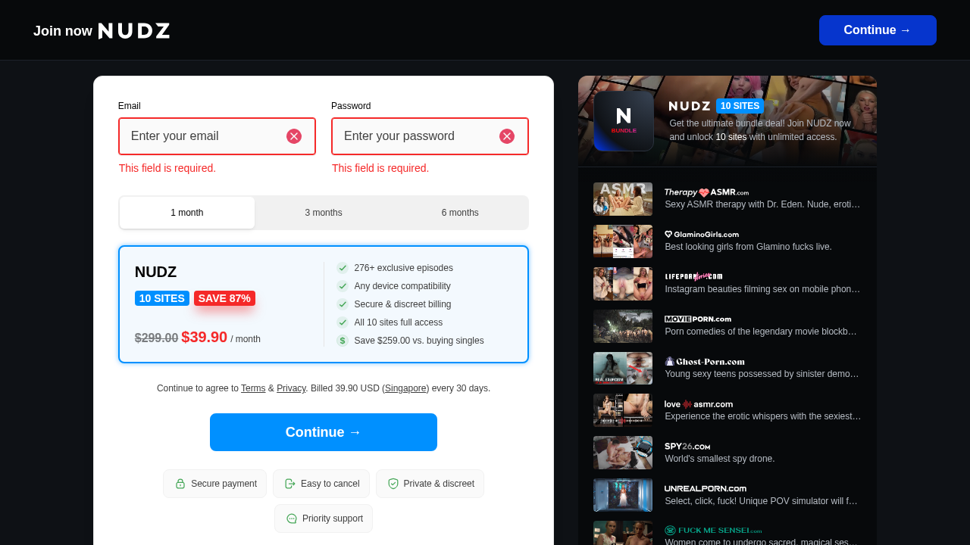Click the 10 SITES badge in the plan card
The width and height of the screenshot is (970, 545).
[x=162, y=298]
